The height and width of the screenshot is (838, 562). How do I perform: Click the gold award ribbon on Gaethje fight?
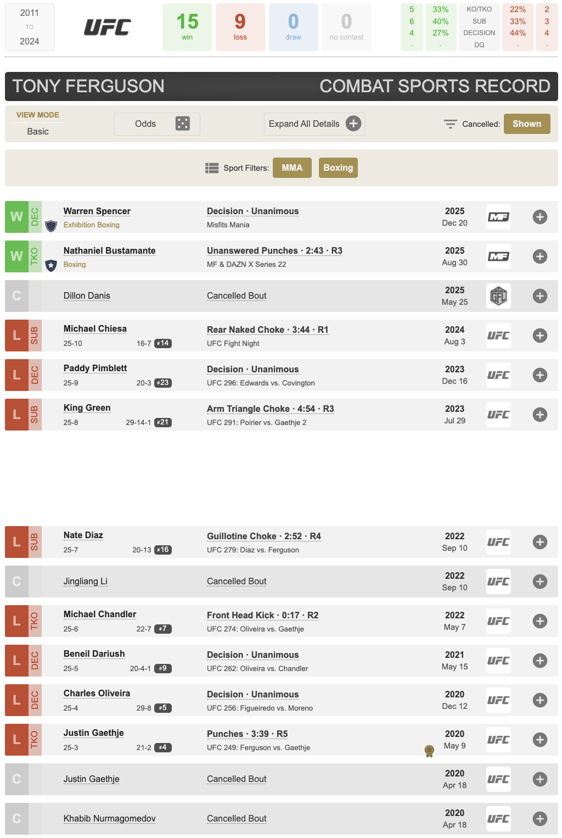coord(429,751)
